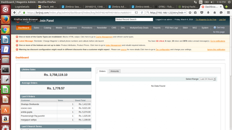The image size is (232, 130).
Task: Open Select Range dropdown
Action: (x=207, y=79)
